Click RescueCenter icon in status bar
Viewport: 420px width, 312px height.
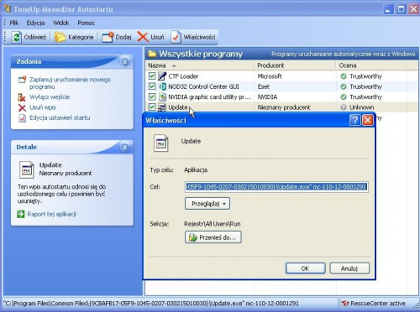click(x=345, y=304)
